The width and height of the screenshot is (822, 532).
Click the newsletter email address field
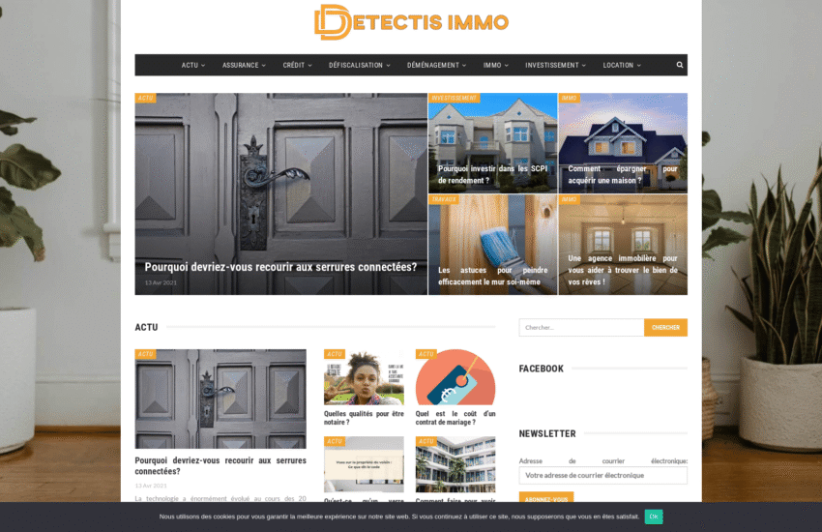602,475
